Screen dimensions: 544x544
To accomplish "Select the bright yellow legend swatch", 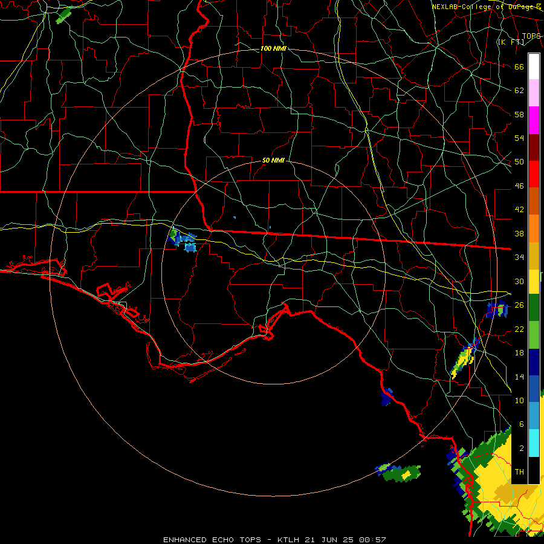I will click(x=534, y=282).
